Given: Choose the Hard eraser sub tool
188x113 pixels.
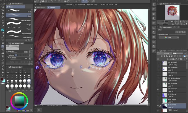Looking at the screenshot, I should (18, 11).
